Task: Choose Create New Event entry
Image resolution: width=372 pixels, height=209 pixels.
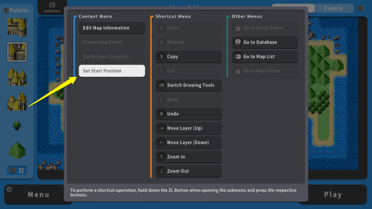Action: pos(112,42)
